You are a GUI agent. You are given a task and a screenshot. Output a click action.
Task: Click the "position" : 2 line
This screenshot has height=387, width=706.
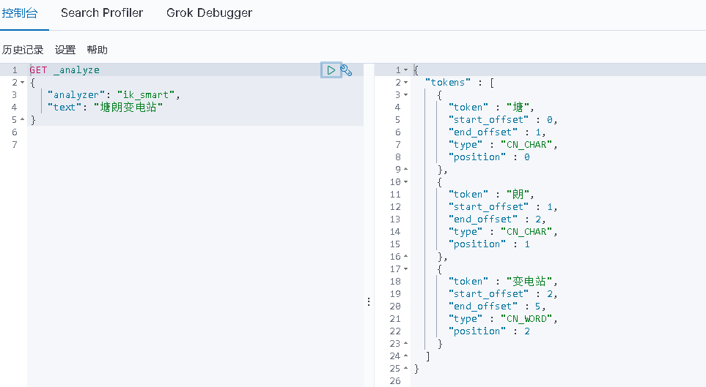[x=489, y=331]
